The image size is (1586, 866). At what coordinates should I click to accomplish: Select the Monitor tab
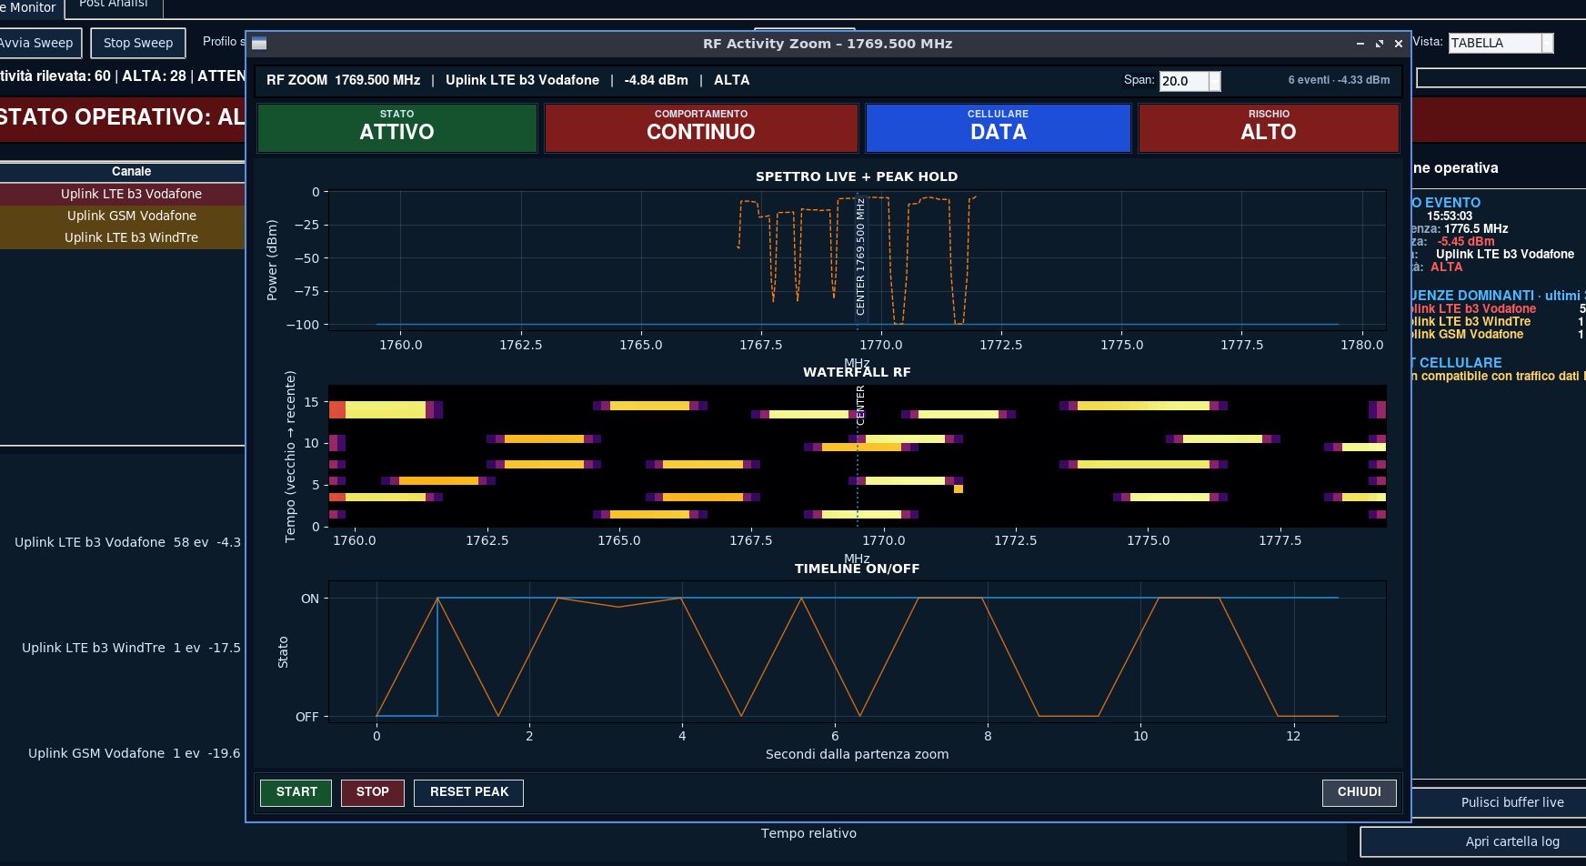31,7
